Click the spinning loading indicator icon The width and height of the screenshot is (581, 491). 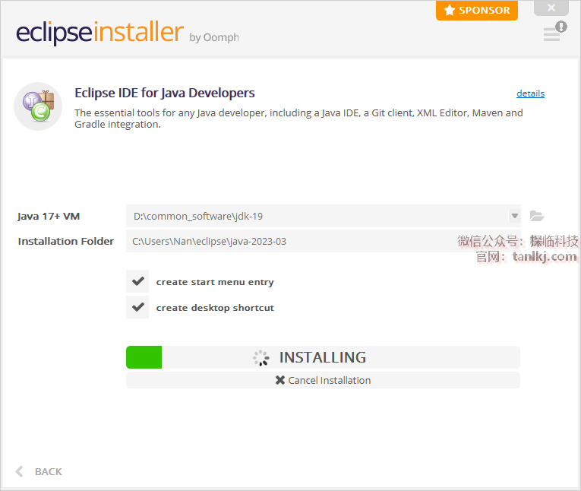pyautogui.click(x=261, y=357)
